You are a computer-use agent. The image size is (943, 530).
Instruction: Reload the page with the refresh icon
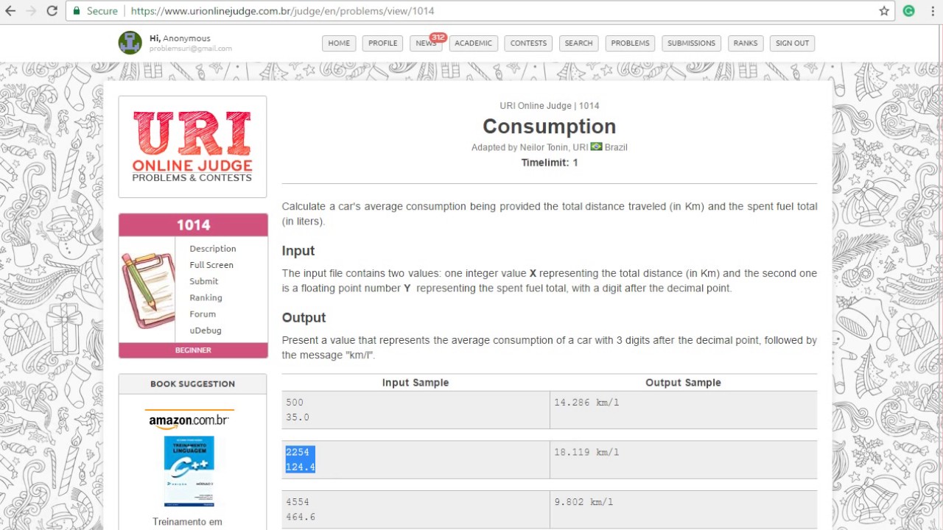(52, 11)
